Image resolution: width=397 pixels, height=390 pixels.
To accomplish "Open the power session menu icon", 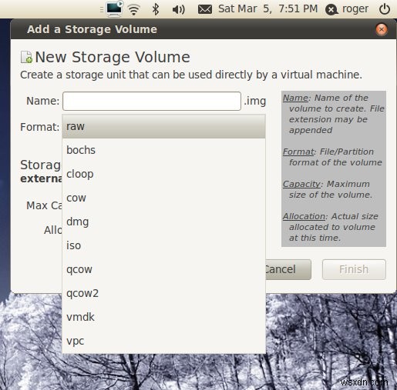I will click(x=385, y=9).
